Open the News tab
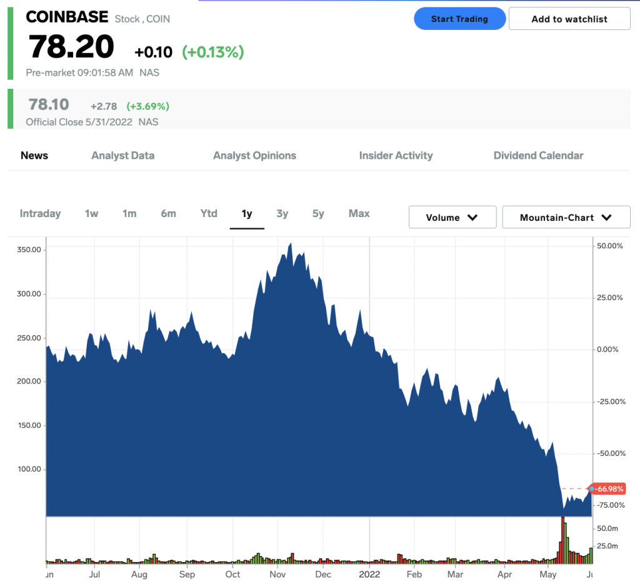640x586 pixels. [34, 156]
